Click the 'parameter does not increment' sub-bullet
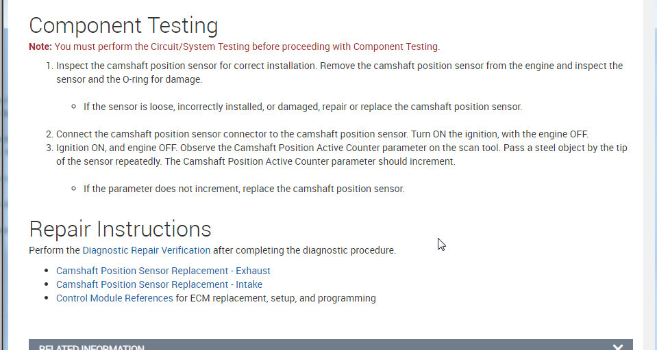This screenshot has height=350, width=657. 244,189
